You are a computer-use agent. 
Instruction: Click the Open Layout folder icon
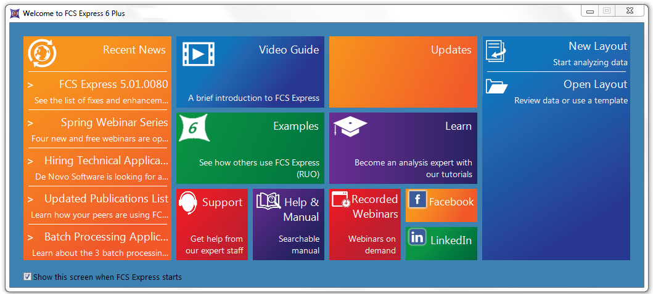pos(496,86)
